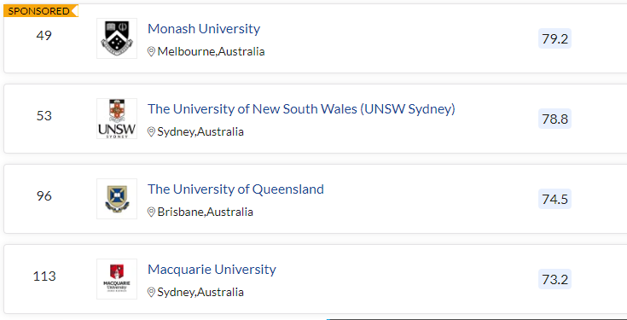Click the 78.8 score badge
Image resolution: width=627 pixels, height=320 pixels.
(554, 119)
